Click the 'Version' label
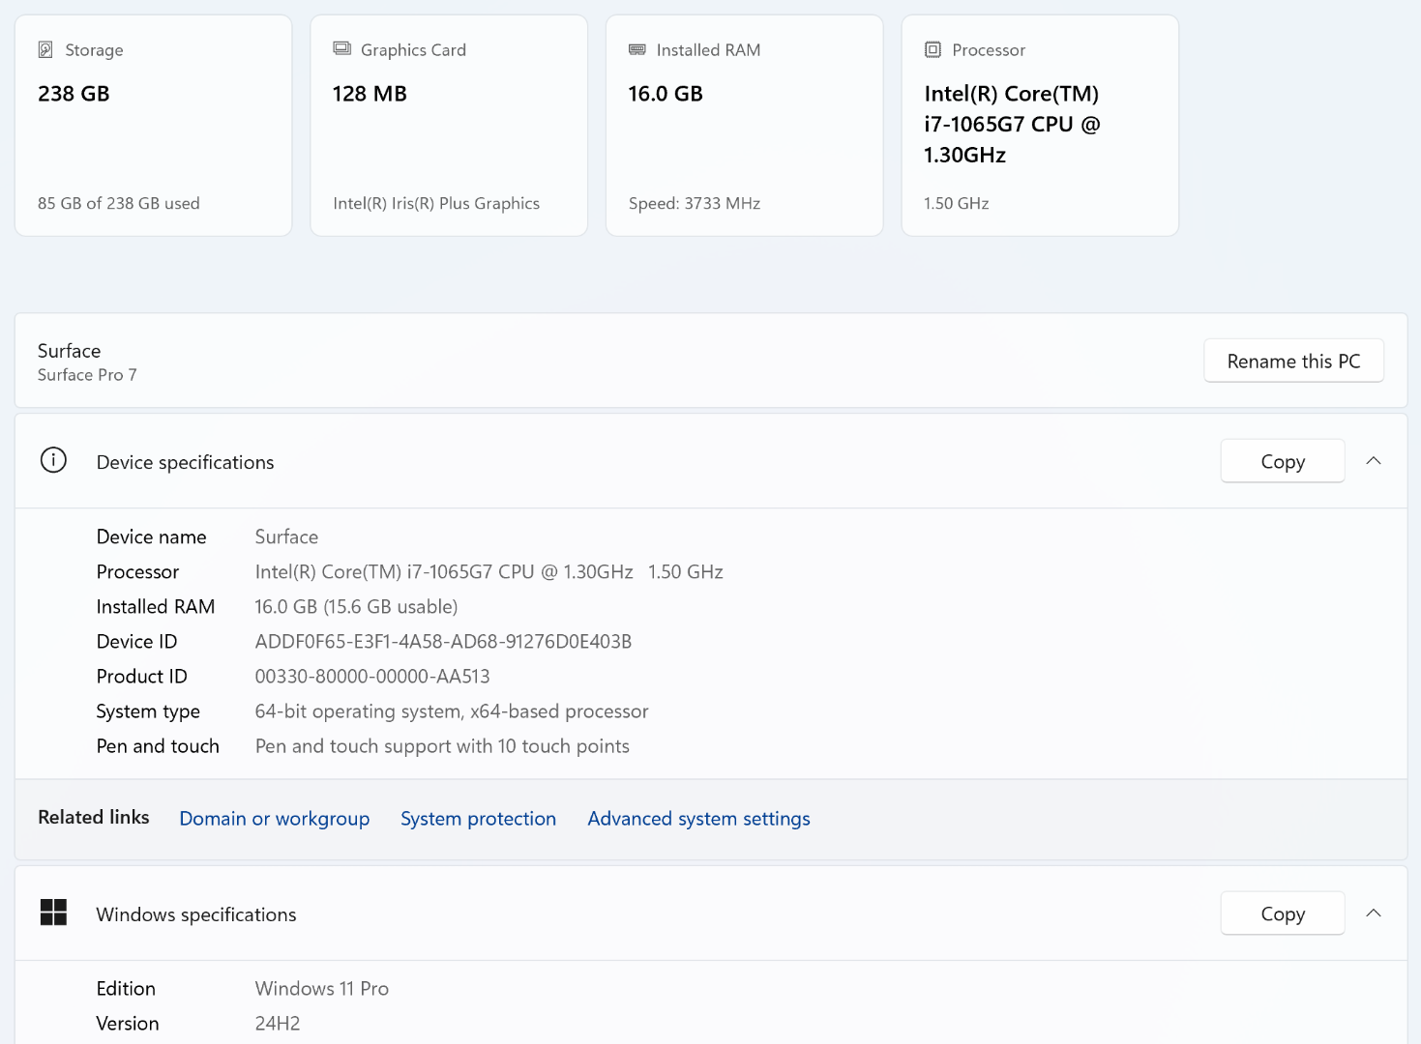Viewport: 1421px width, 1044px height. (128, 1024)
